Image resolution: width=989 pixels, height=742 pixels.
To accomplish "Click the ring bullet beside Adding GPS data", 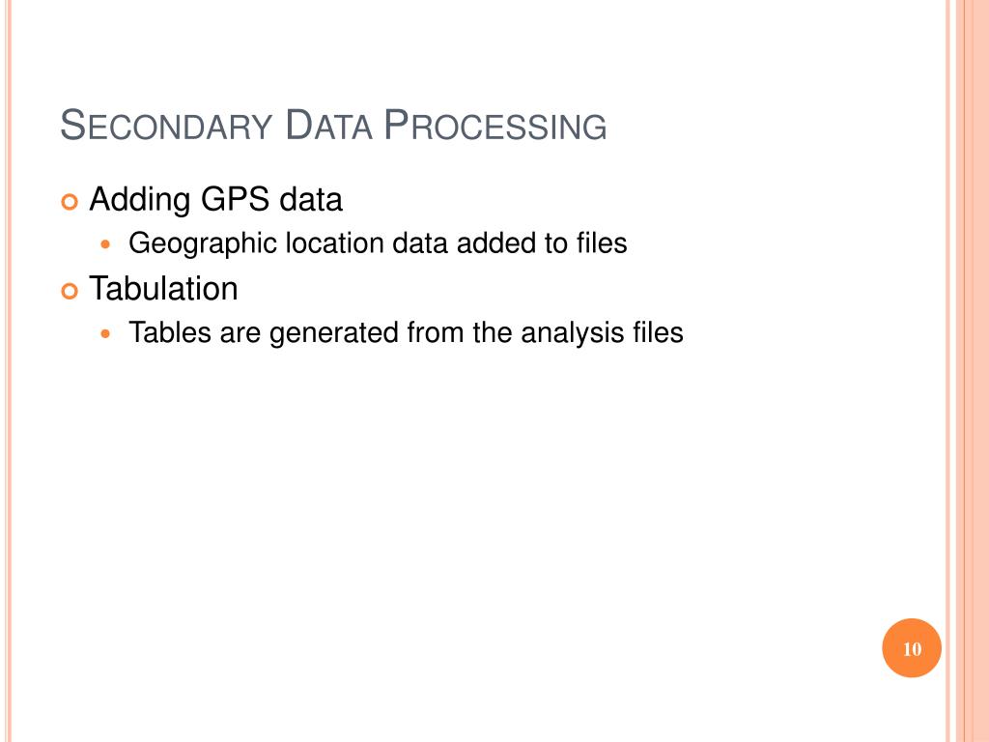I will 70,202.
